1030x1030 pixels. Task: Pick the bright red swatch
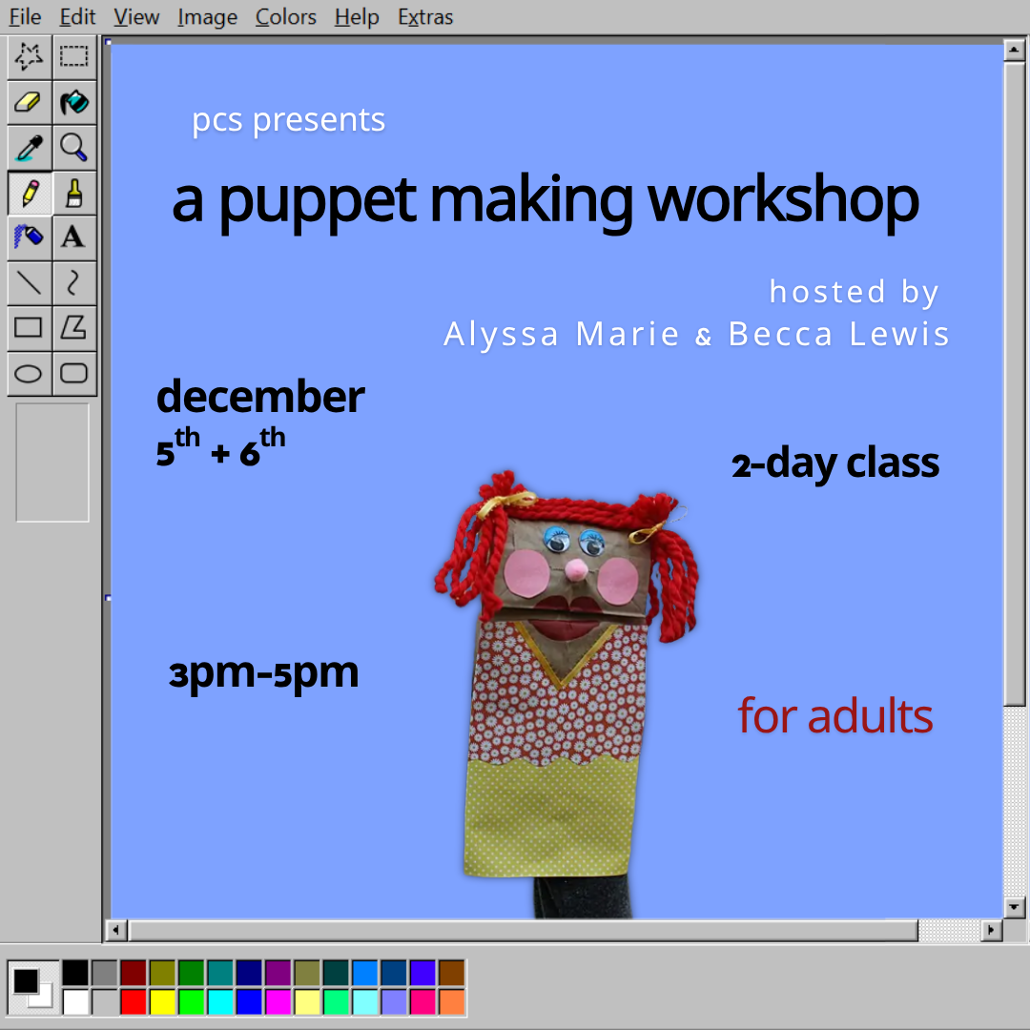click(x=134, y=1002)
